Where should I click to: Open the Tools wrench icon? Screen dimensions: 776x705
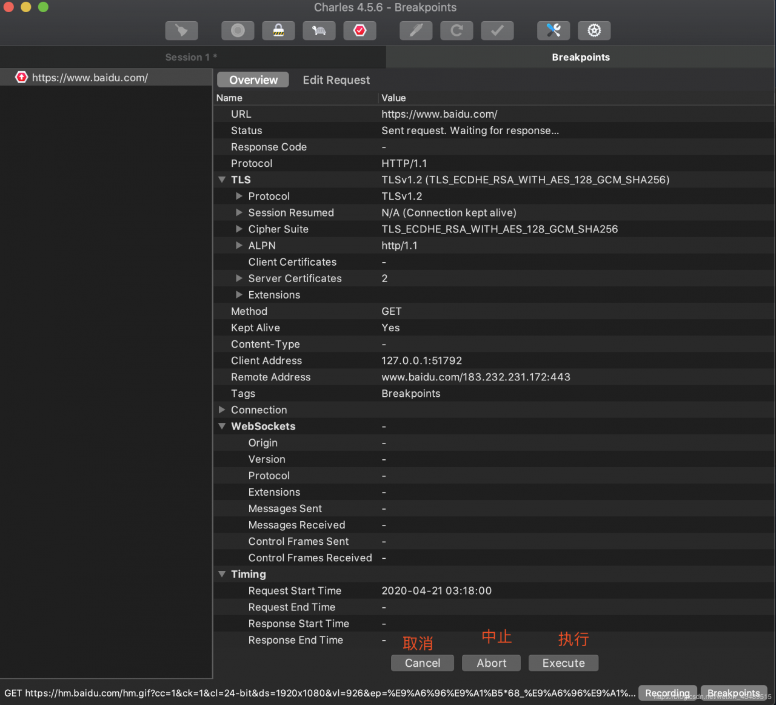pyautogui.click(x=554, y=30)
